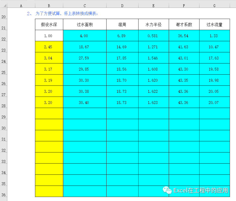Select area cell 30.40

click(x=85, y=102)
